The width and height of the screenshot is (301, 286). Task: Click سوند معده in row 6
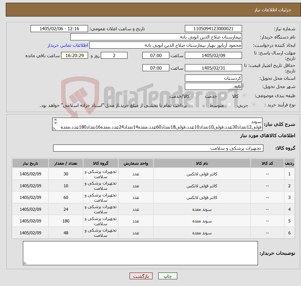tap(202, 233)
